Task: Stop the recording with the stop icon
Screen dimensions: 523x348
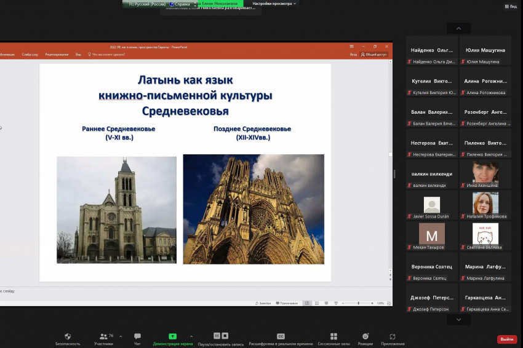Action: coord(225,336)
